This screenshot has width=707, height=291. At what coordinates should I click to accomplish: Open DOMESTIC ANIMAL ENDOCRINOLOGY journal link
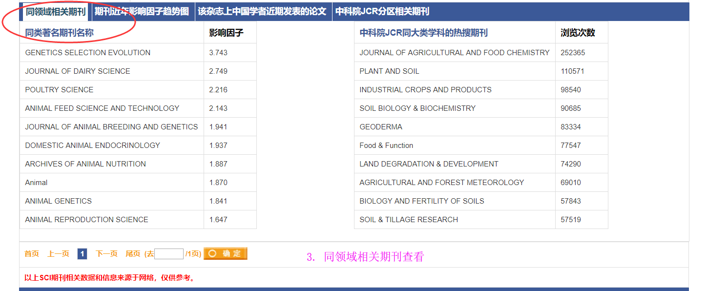click(x=93, y=145)
